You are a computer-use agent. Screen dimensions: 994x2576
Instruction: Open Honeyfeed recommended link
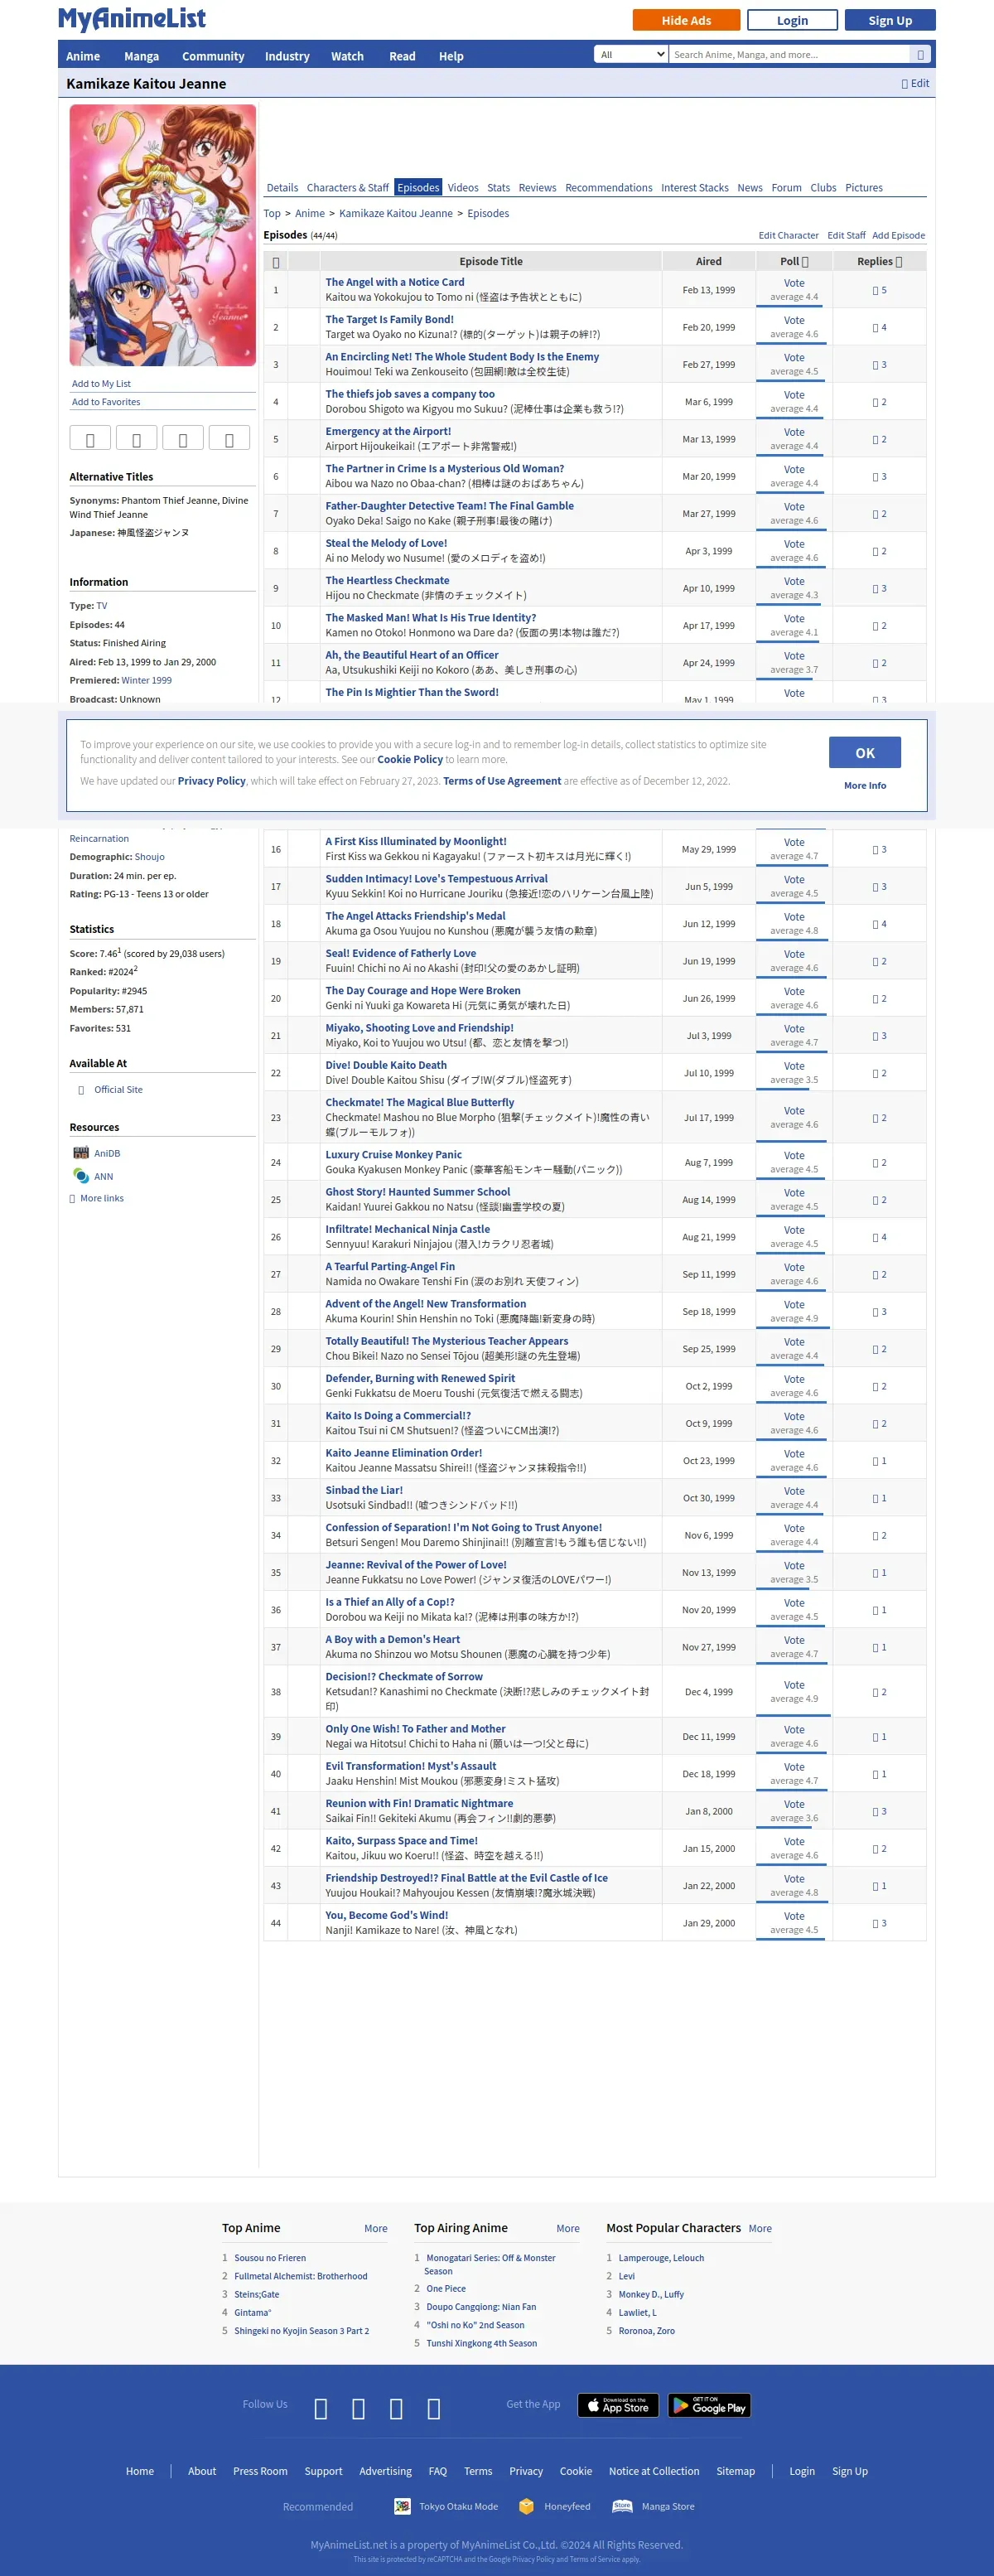pyautogui.click(x=555, y=2506)
